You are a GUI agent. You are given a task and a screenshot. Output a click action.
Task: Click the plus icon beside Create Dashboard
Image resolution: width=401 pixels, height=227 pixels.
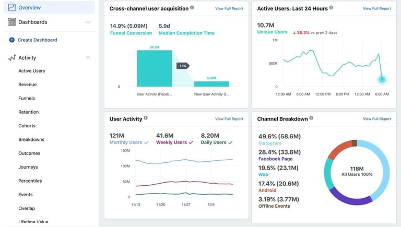coord(12,40)
